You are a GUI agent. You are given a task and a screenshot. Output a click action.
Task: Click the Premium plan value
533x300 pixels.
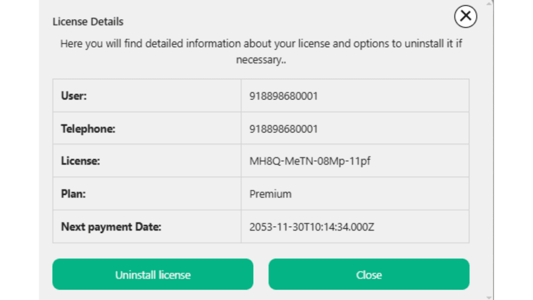tap(270, 194)
